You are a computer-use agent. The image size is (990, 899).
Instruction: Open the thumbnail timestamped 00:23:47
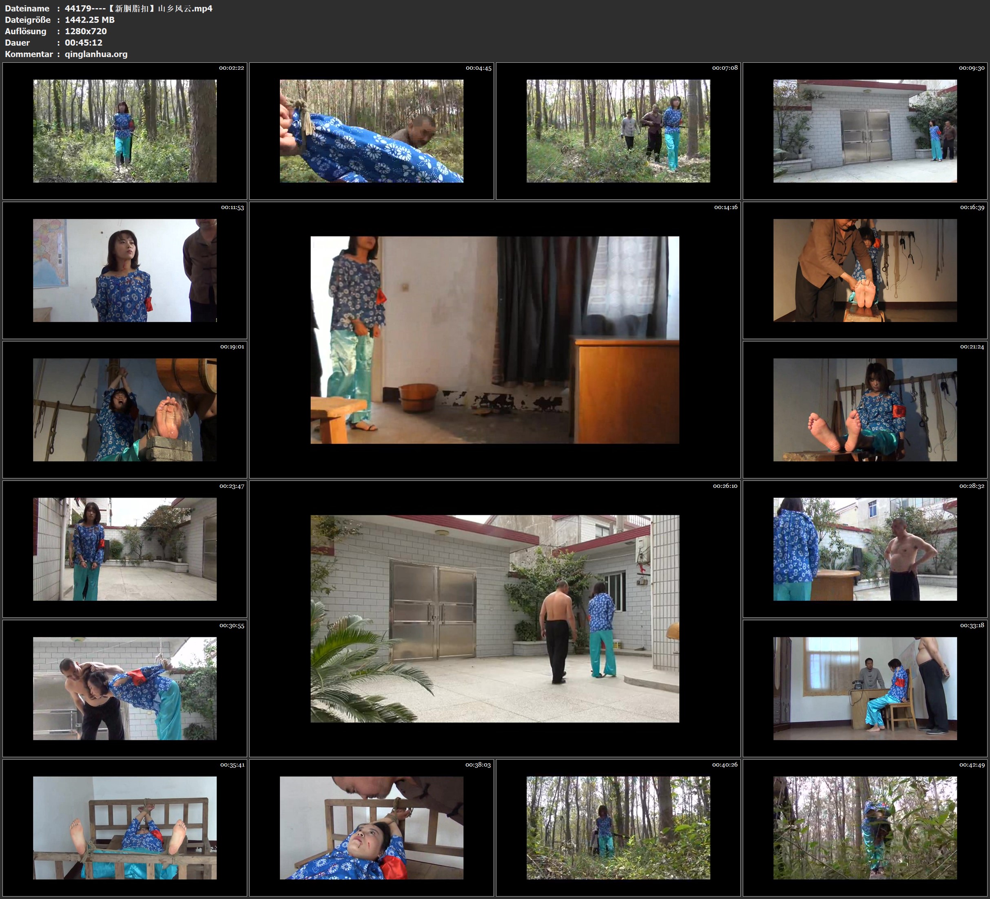pos(125,549)
